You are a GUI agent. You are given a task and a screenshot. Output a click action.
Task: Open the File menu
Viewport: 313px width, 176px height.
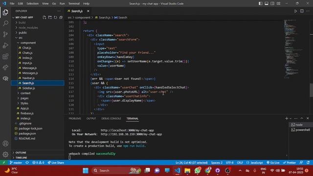(12, 3)
